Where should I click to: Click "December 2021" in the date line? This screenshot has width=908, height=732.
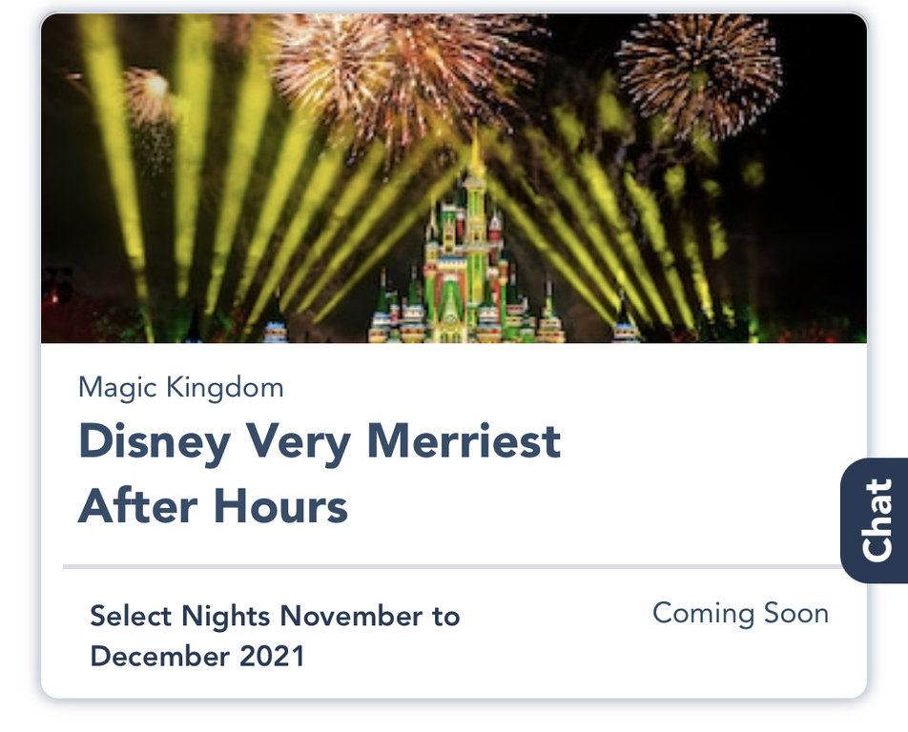tap(197, 657)
